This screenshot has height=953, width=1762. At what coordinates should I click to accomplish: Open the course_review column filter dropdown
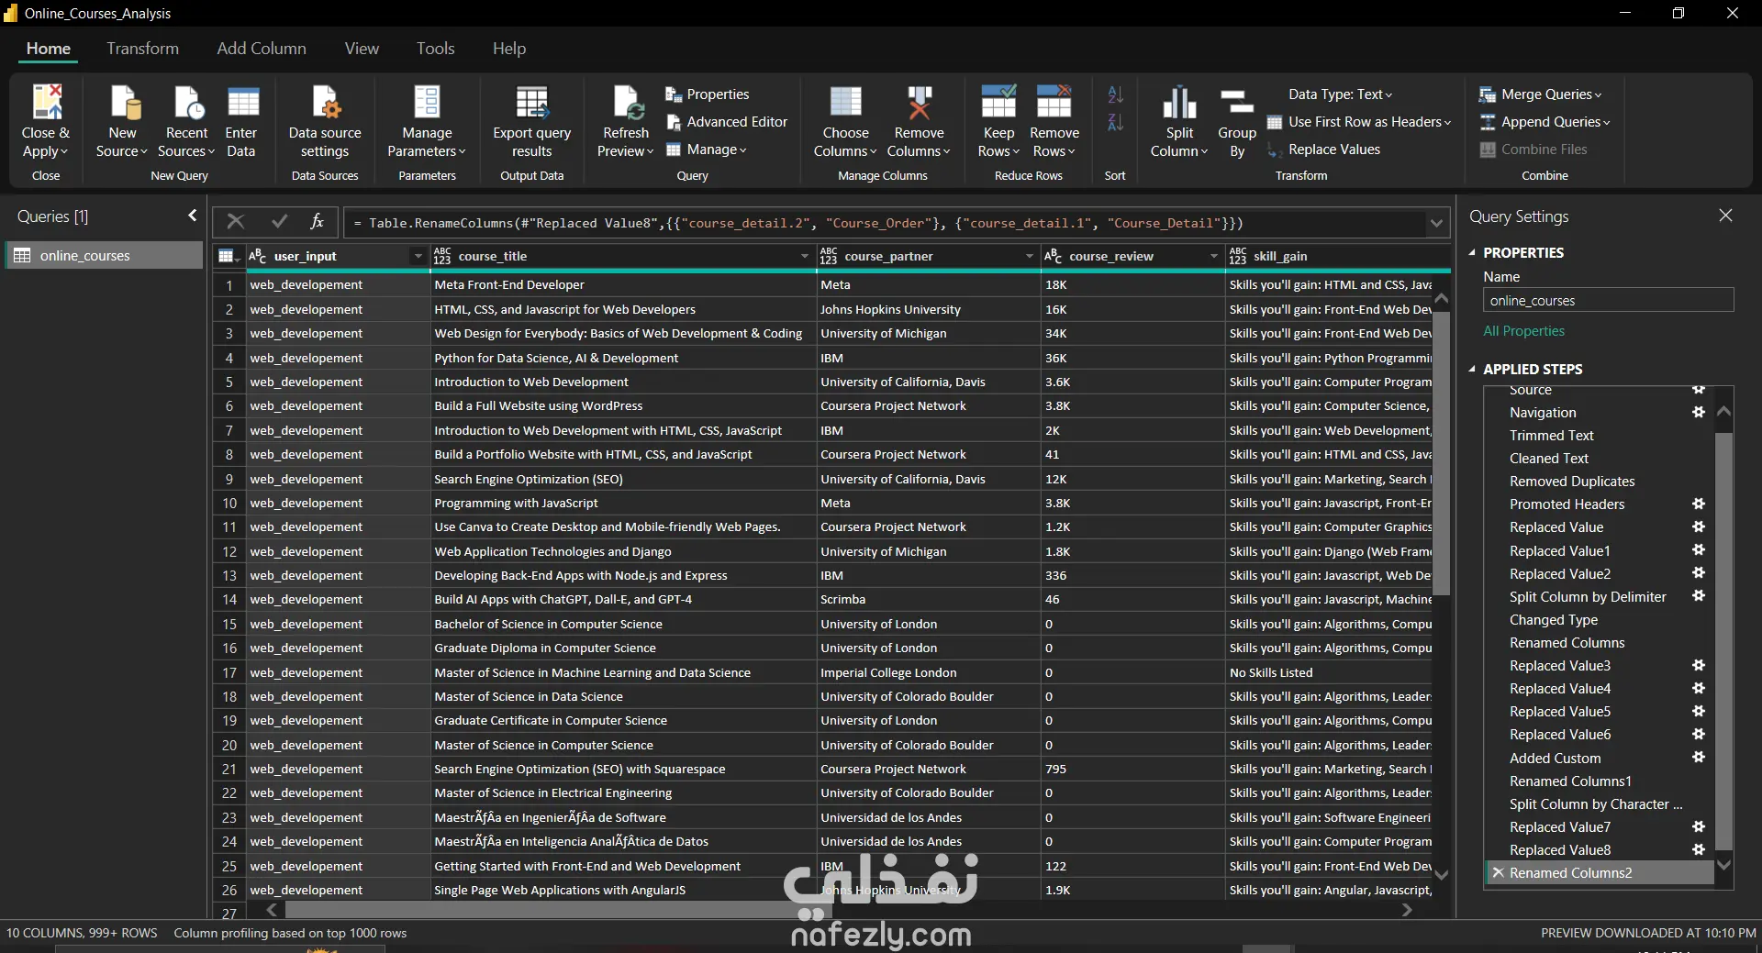tap(1214, 256)
